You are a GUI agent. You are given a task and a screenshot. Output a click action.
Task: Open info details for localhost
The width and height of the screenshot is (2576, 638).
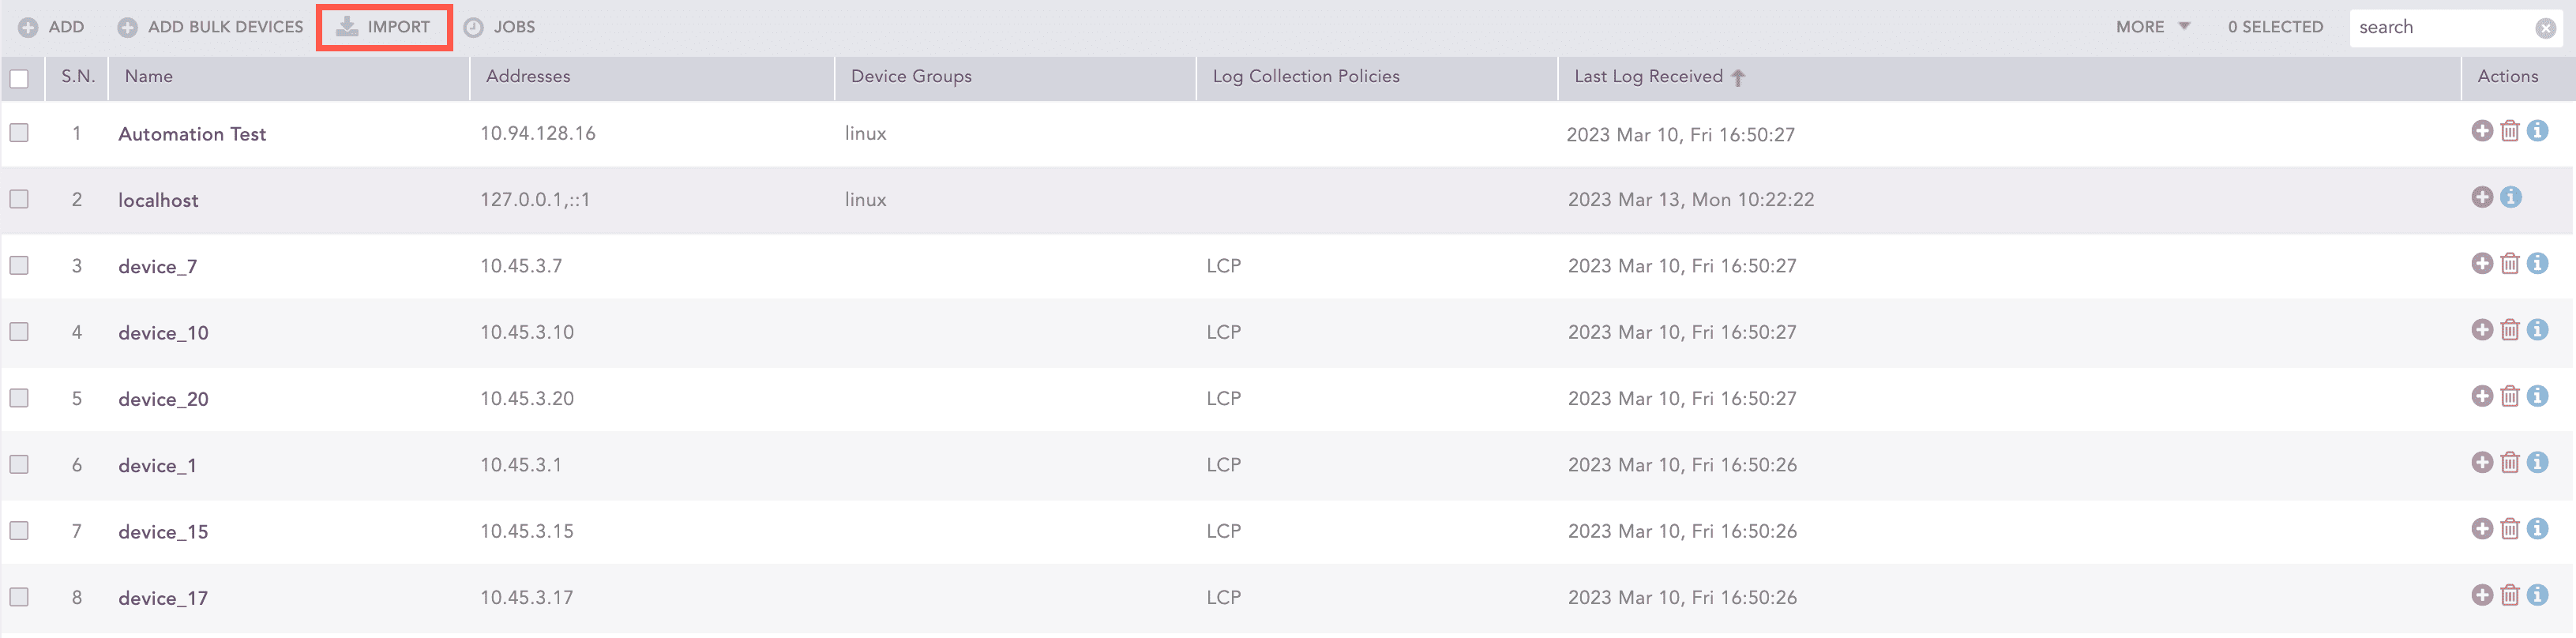point(2510,197)
